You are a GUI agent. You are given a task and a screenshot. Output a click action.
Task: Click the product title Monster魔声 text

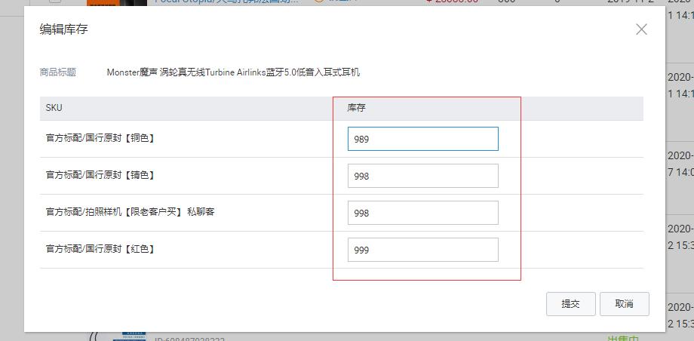point(233,72)
